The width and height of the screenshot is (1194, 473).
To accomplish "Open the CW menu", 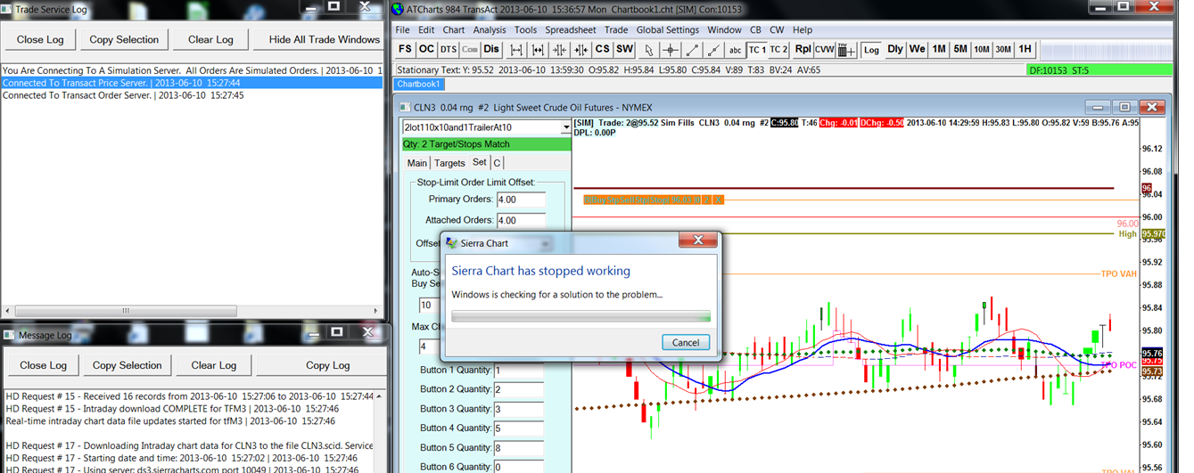I will pos(777,29).
